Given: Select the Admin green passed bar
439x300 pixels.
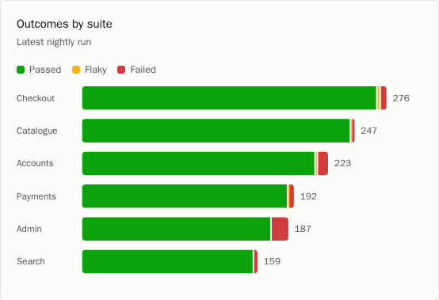Looking at the screenshot, I should [177, 229].
